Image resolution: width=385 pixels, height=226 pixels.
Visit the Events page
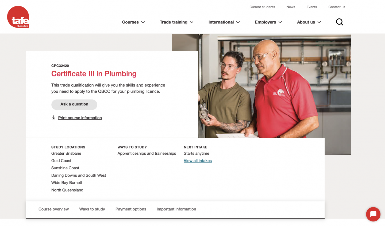point(312,7)
